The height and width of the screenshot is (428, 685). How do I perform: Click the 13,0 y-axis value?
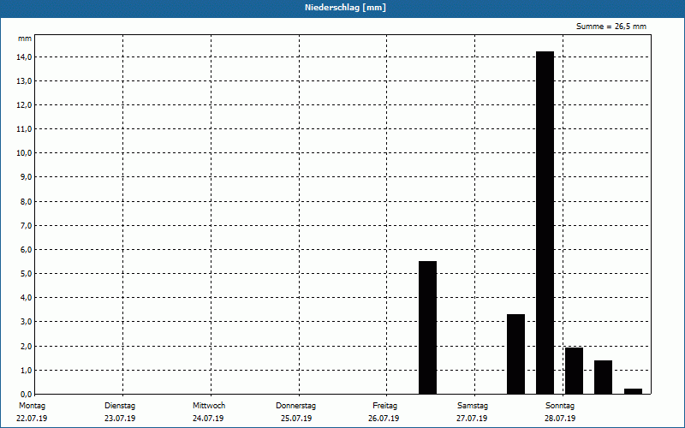25,81
